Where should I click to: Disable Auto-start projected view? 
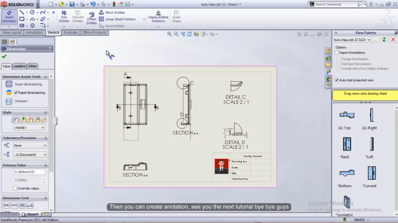tap(337, 80)
